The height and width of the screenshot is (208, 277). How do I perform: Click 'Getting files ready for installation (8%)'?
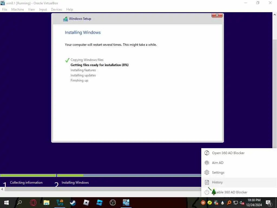click(100, 65)
